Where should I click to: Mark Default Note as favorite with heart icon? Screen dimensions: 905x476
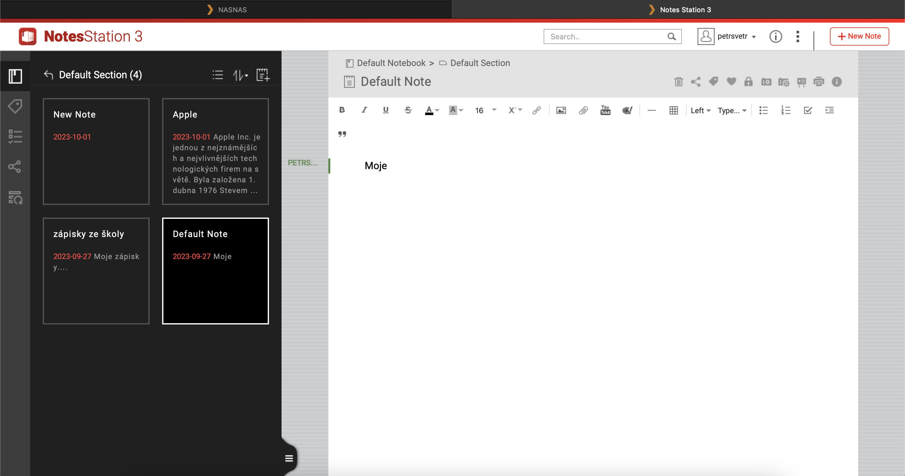click(x=731, y=81)
